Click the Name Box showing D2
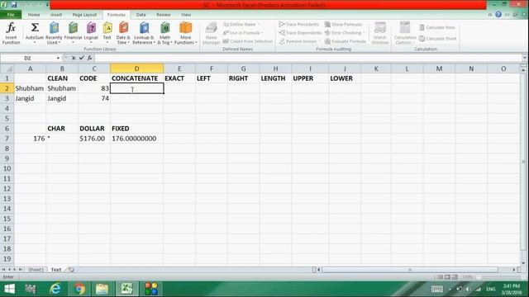The image size is (529, 297). tap(28, 58)
